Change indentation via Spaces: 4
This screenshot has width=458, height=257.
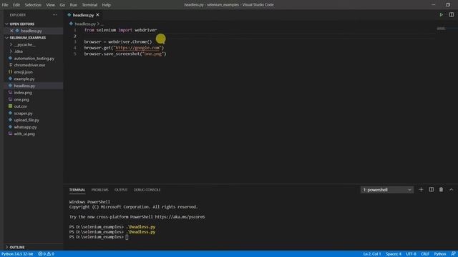pyautogui.click(x=393, y=254)
